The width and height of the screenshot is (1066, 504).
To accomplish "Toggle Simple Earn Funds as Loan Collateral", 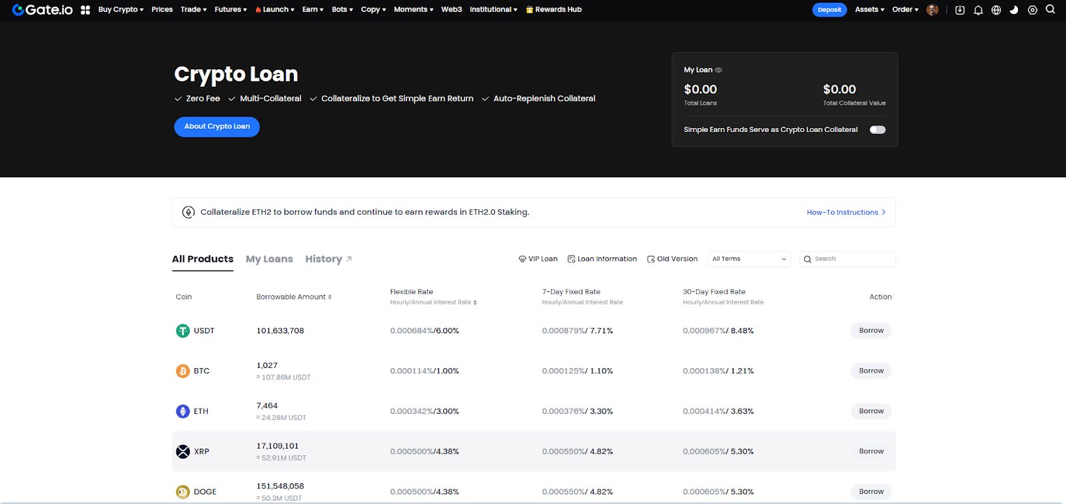I will (x=877, y=130).
